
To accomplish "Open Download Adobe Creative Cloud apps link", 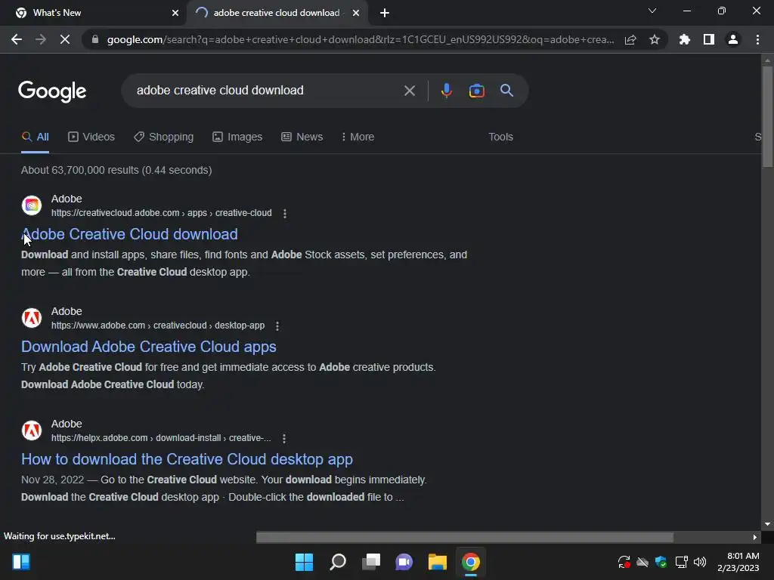I will tap(149, 347).
